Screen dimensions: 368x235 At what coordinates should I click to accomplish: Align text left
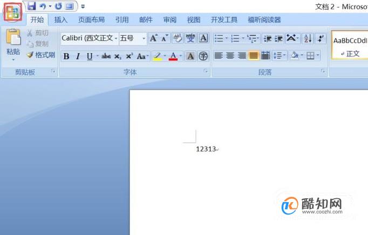coord(219,56)
